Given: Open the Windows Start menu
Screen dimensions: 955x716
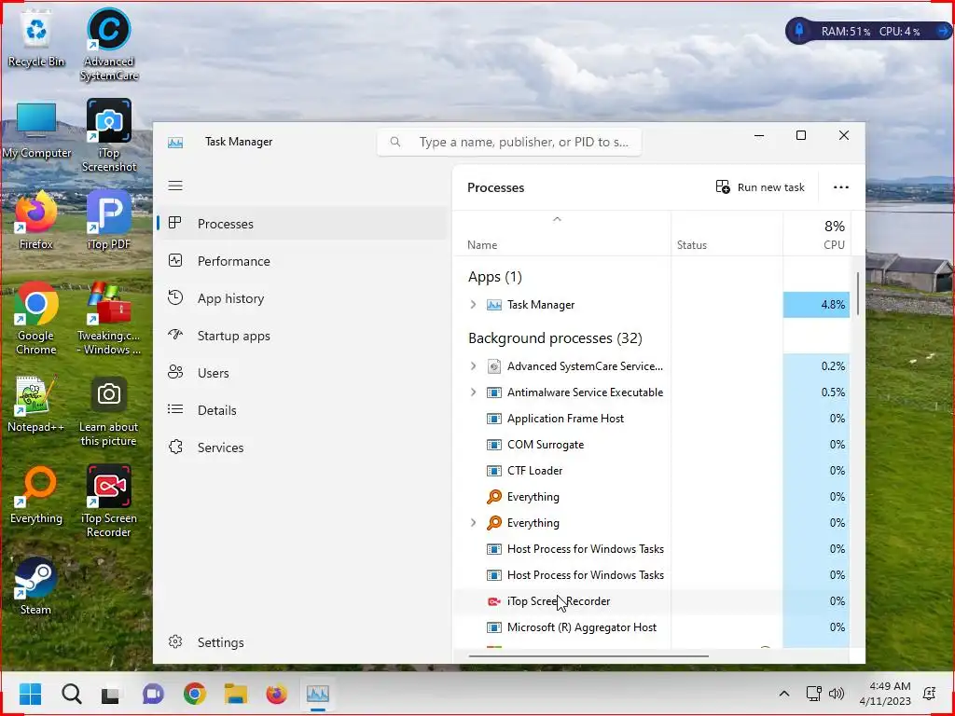Looking at the screenshot, I should click(31, 694).
